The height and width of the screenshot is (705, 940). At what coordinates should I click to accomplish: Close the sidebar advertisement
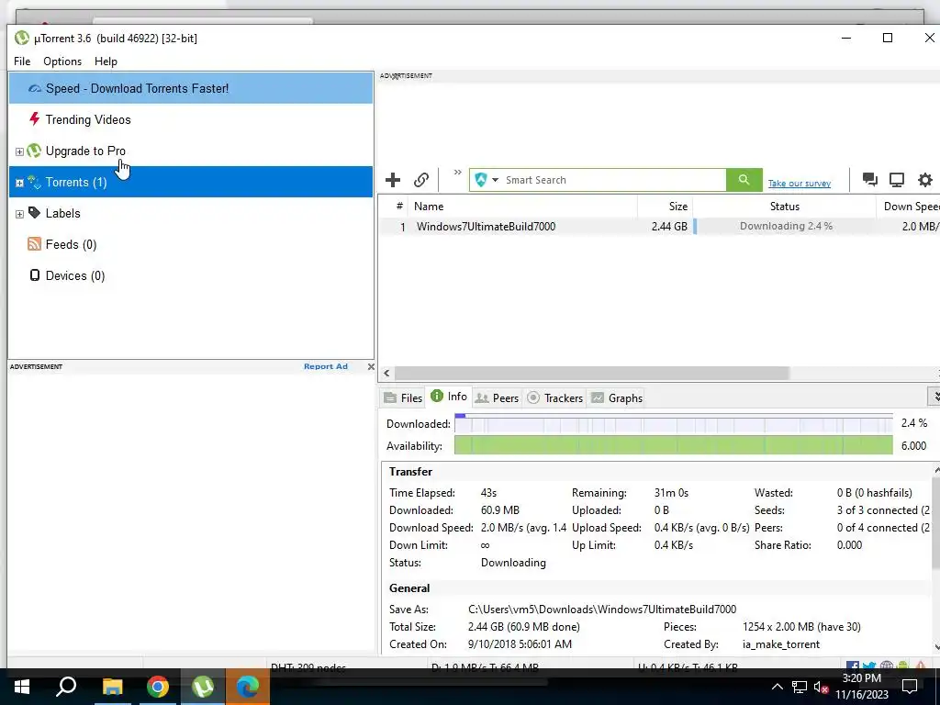pos(371,366)
